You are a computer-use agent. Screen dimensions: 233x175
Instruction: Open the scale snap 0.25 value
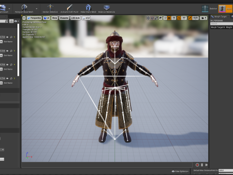(x=195, y=18)
